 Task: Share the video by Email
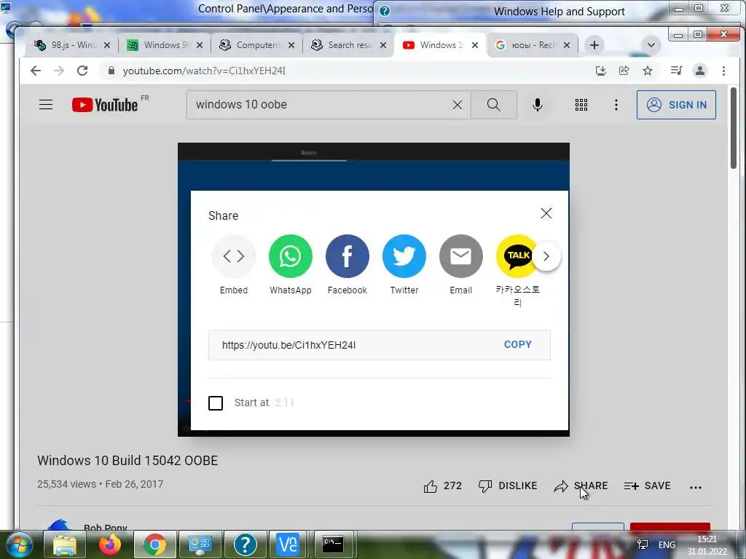point(460,256)
